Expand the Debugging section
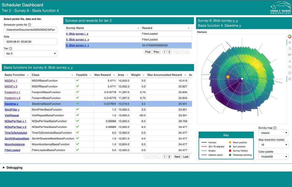The height and width of the screenshot is (187, 292). tap(15, 167)
